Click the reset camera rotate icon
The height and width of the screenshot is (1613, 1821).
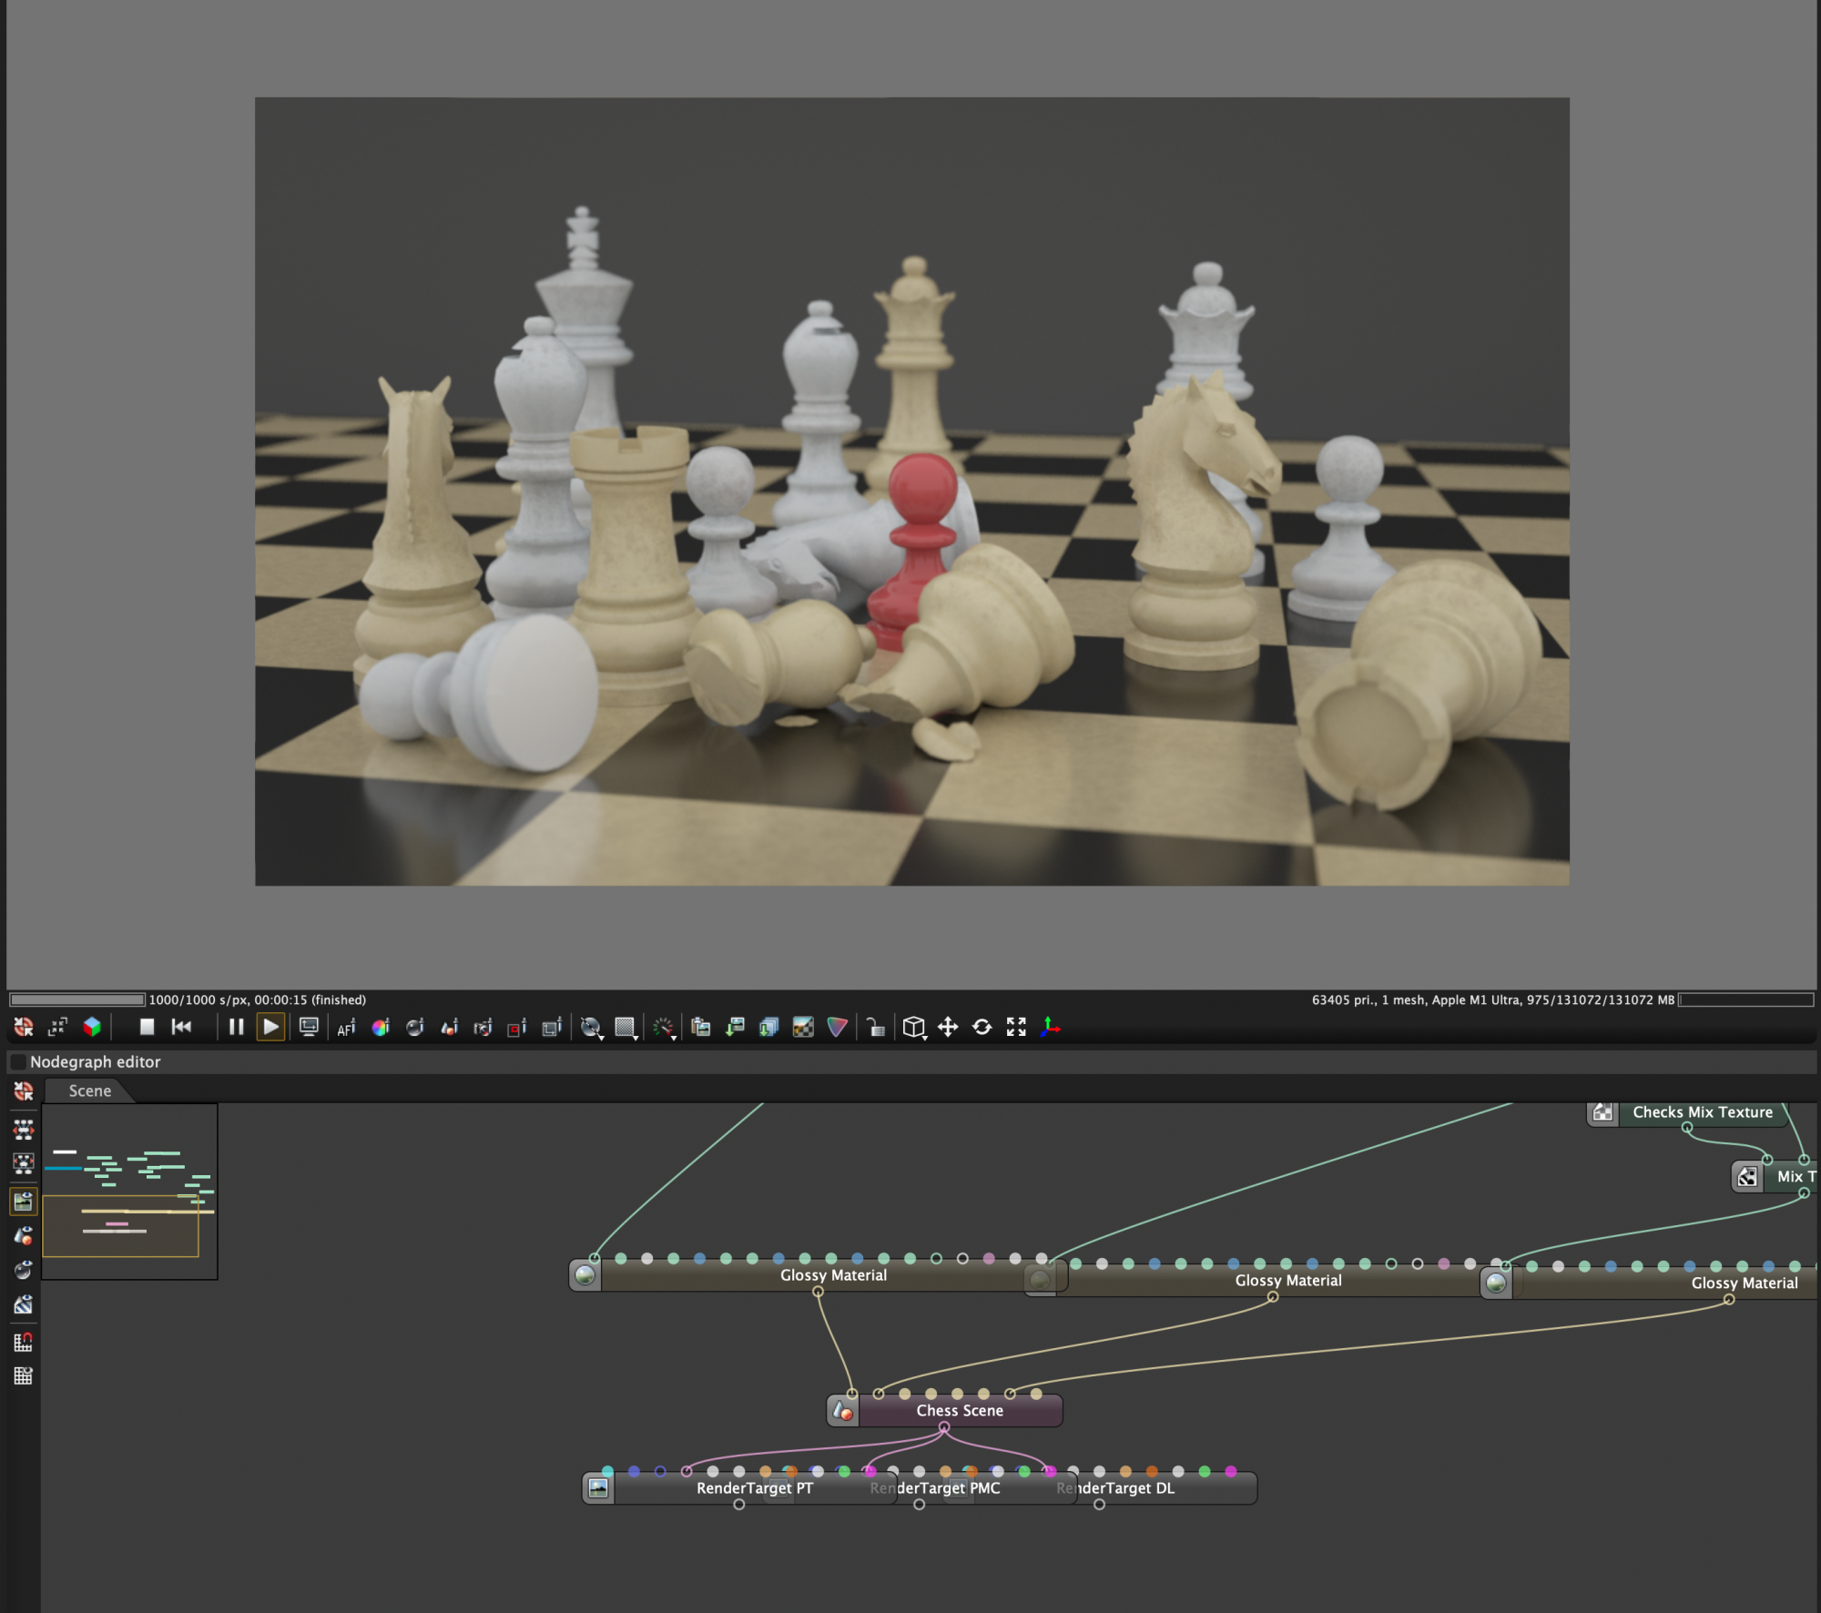point(982,1027)
